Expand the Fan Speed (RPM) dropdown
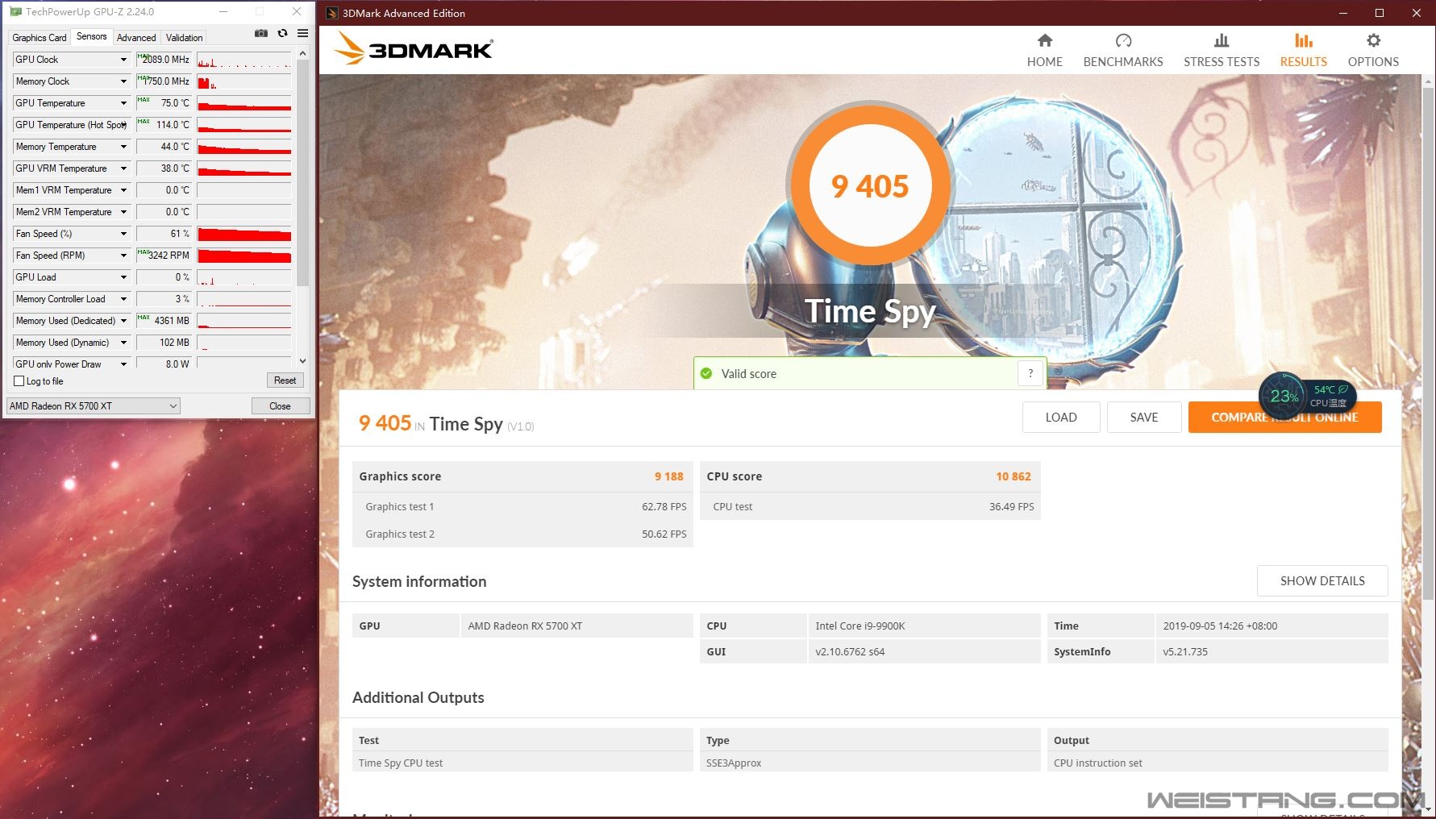1436x819 pixels. click(123, 256)
